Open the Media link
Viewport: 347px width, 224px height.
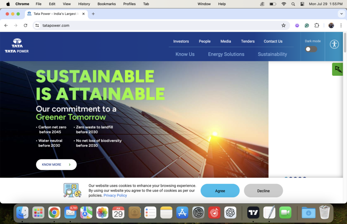[x=226, y=41]
